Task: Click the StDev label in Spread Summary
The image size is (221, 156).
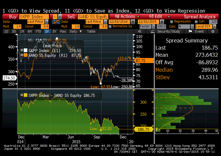Action: click(x=162, y=77)
